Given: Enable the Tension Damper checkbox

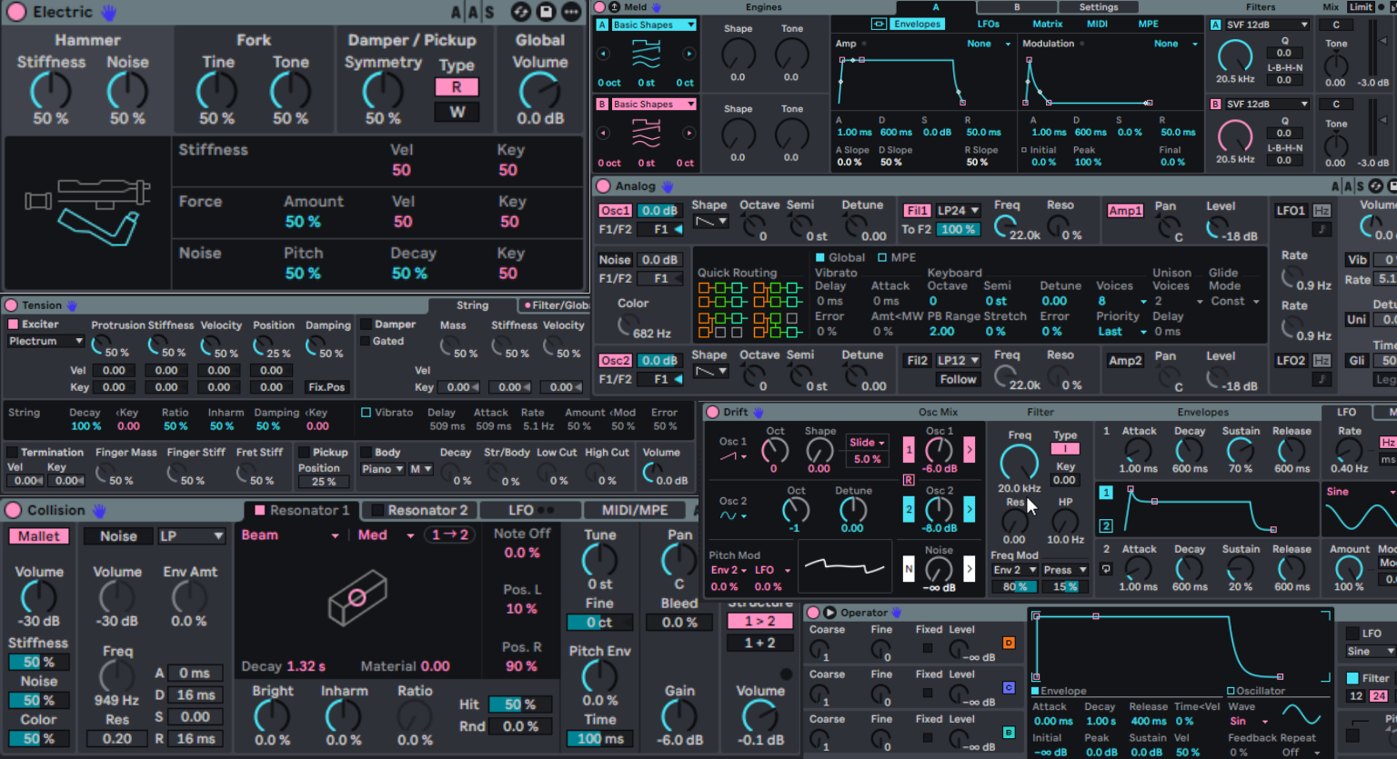Looking at the screenshot, I should point(366,325).
